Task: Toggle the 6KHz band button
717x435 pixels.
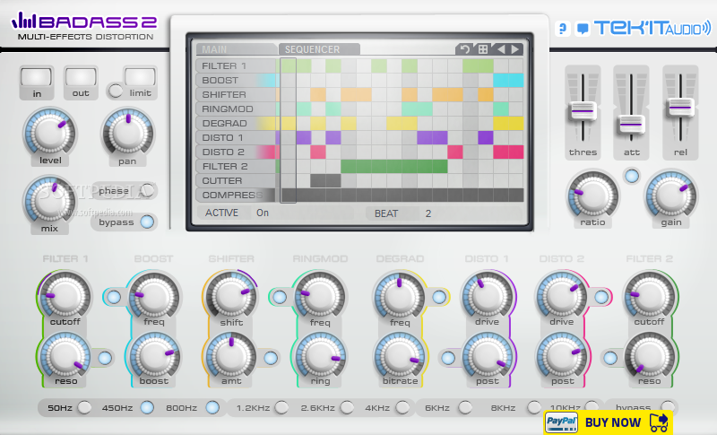Action: [465, 407]
